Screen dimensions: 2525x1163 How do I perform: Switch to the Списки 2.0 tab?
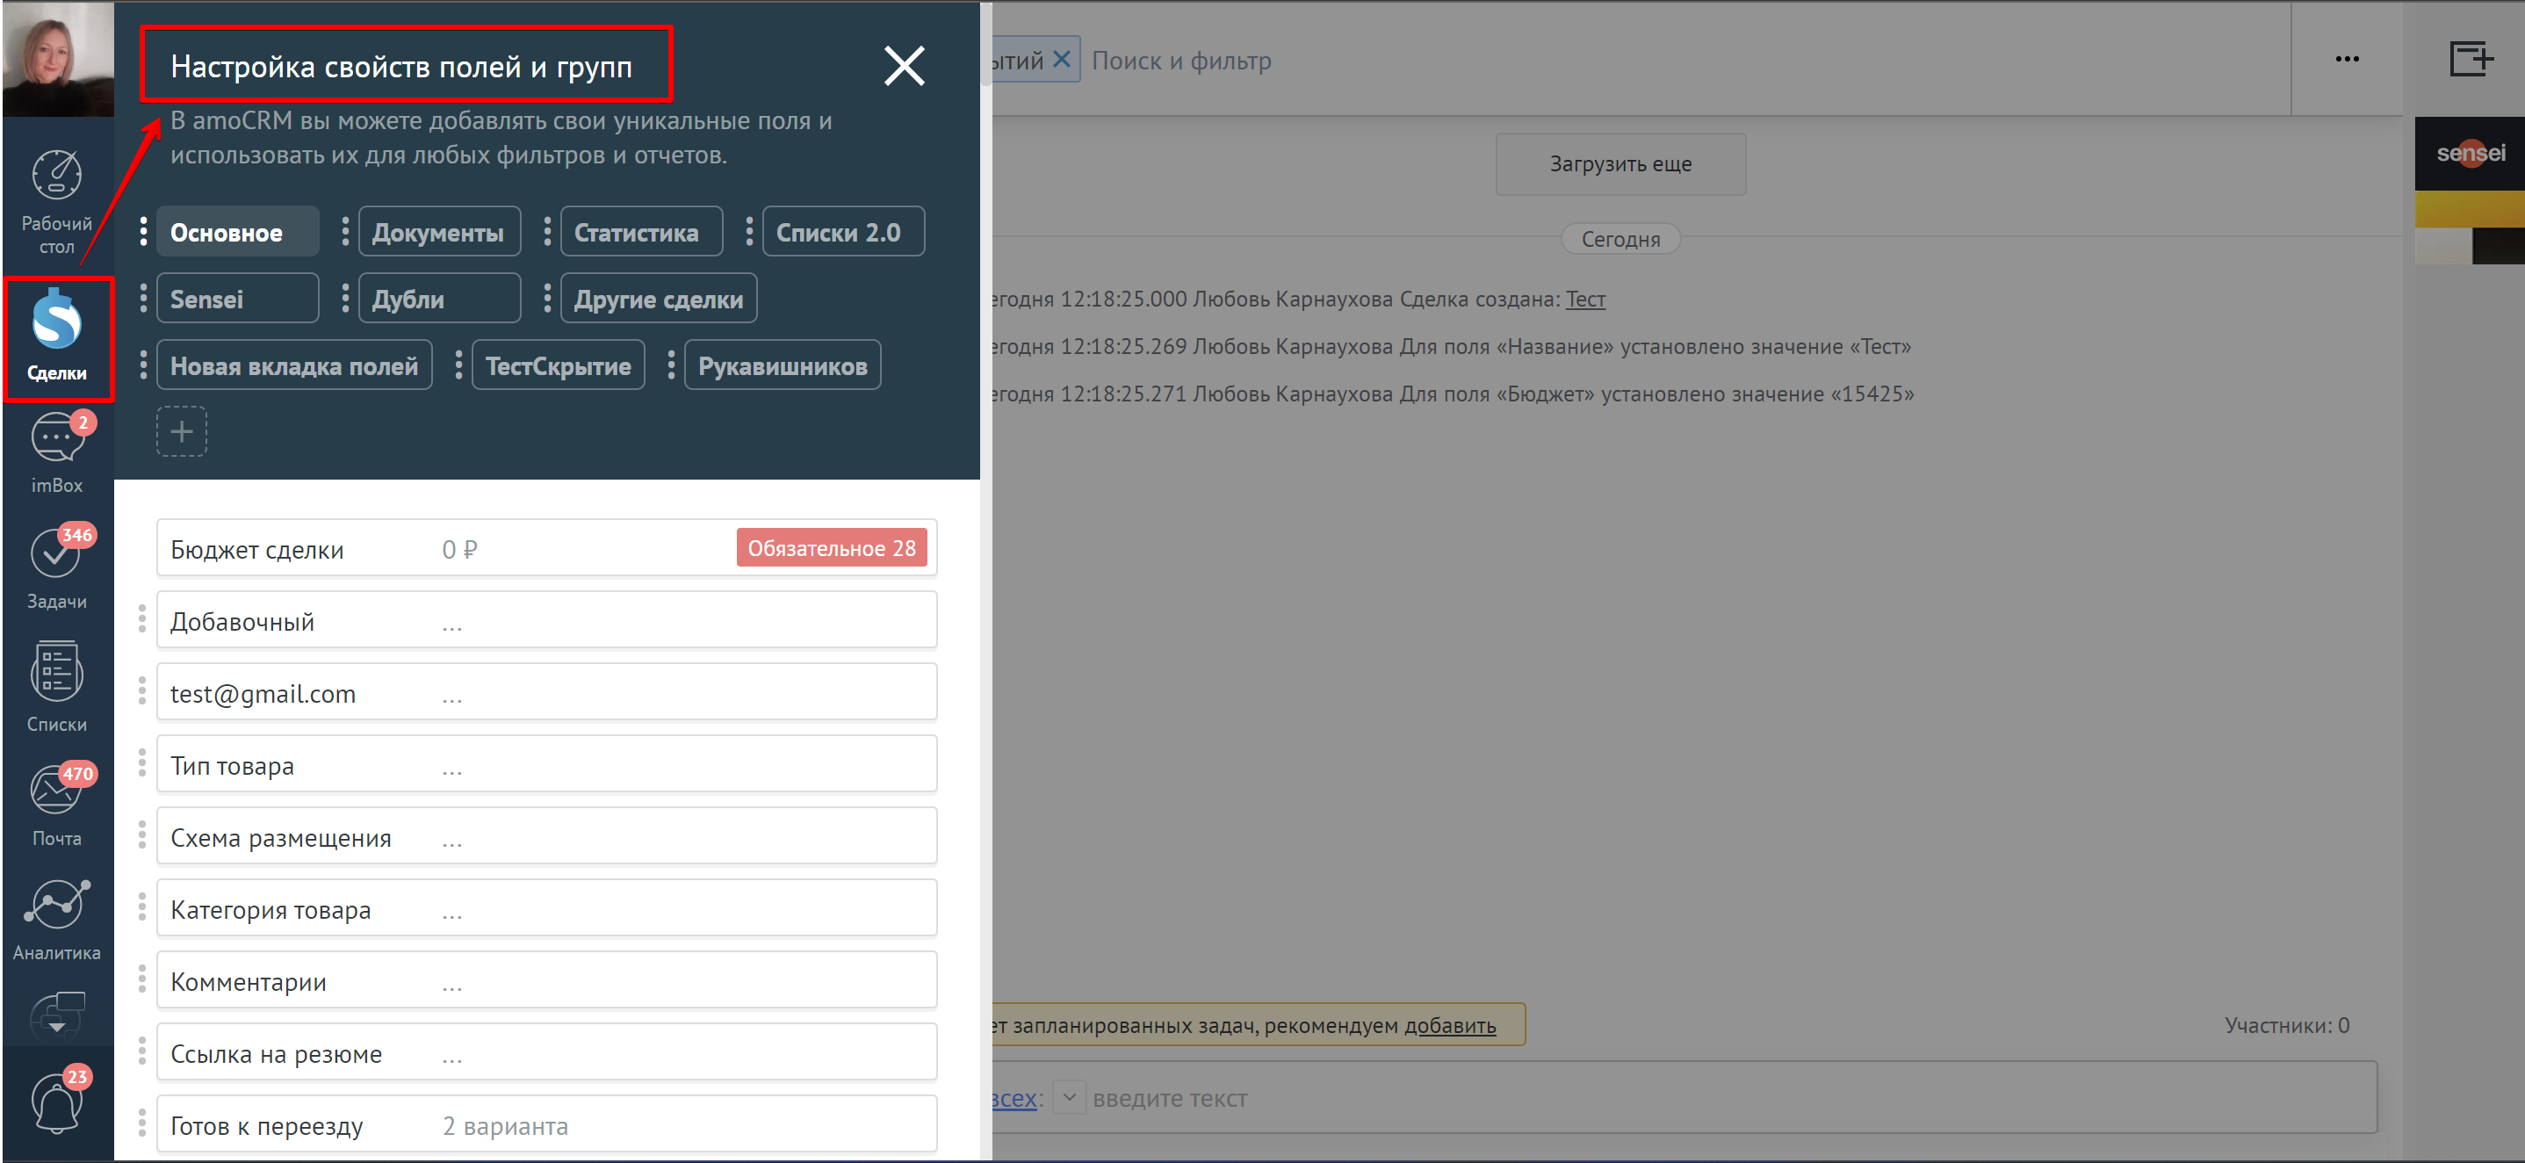[843, 231]
